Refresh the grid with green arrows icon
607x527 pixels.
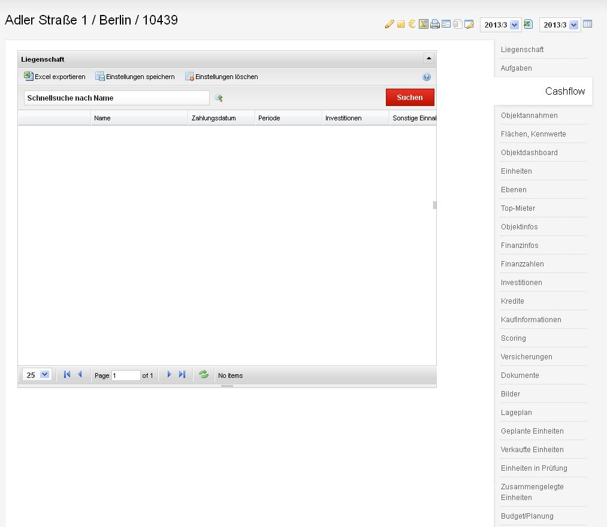click(204, 375)
